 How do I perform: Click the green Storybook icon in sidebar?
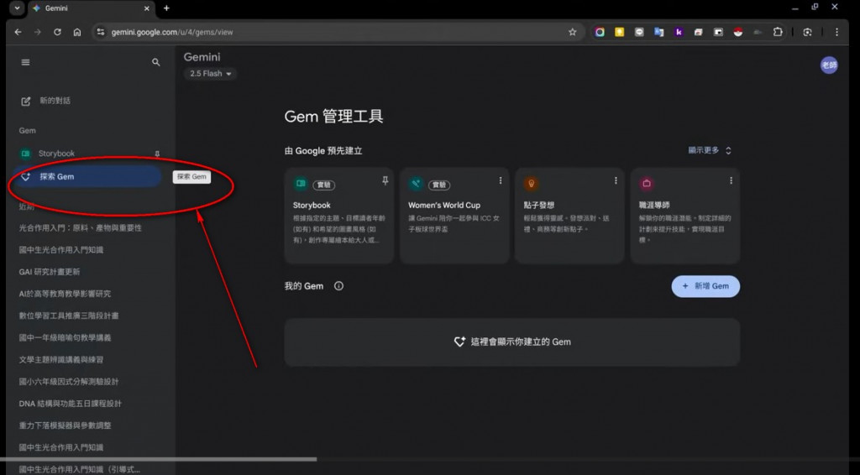point(25,154)
